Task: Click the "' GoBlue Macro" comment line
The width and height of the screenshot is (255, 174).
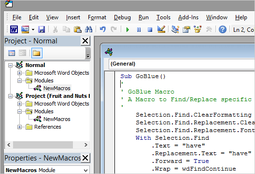Action: tap(147, 92)
